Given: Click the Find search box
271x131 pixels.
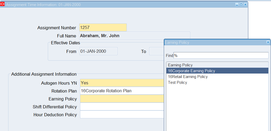Looking at the screenshot, I should coord(221,56).
